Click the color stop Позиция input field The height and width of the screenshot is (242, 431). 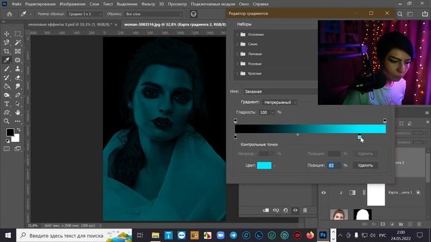tap(335, 165)
